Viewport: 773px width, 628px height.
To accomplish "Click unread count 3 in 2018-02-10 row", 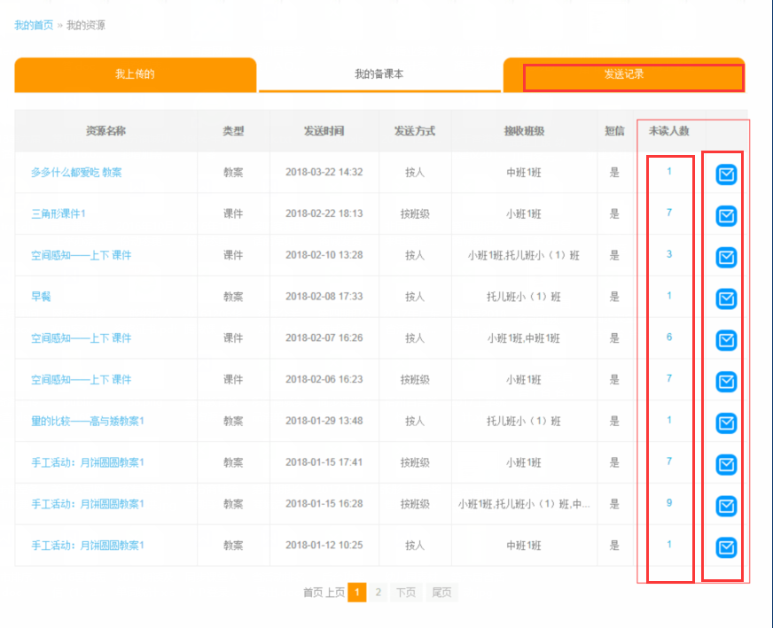I will coord(669,254).
